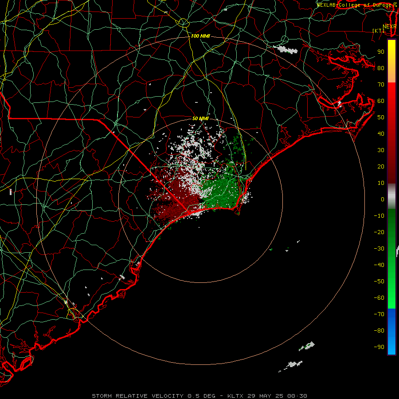Select the 80 value on the velocity scale

pyautogui.click(x=381, y=68)
